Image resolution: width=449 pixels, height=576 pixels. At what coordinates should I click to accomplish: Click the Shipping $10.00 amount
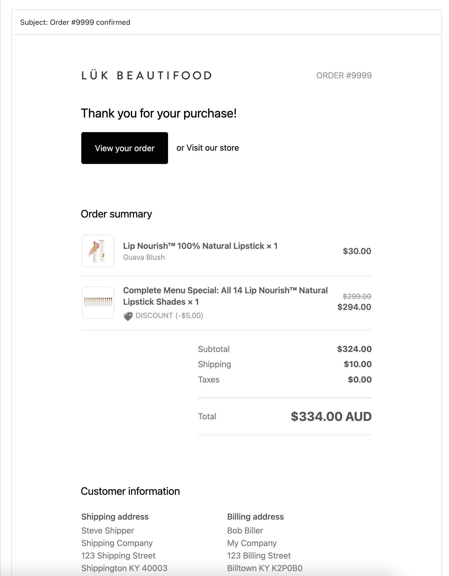[x=358, y=364]
